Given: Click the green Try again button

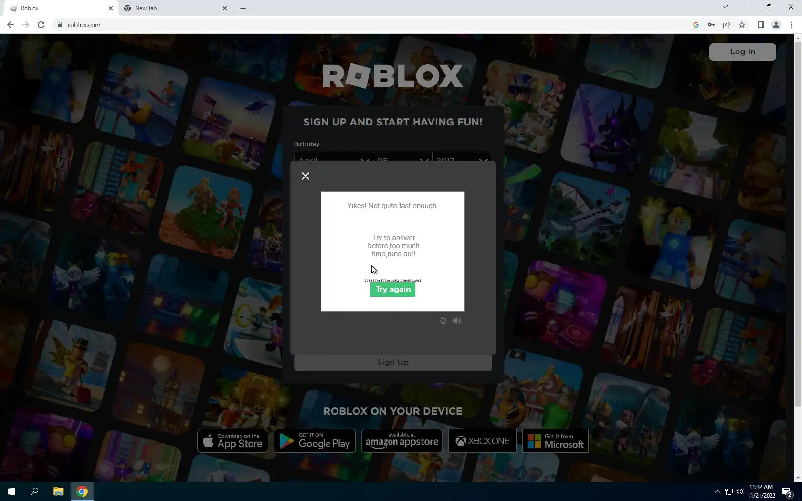Looking at the screenshot, I should pos(393,290).
